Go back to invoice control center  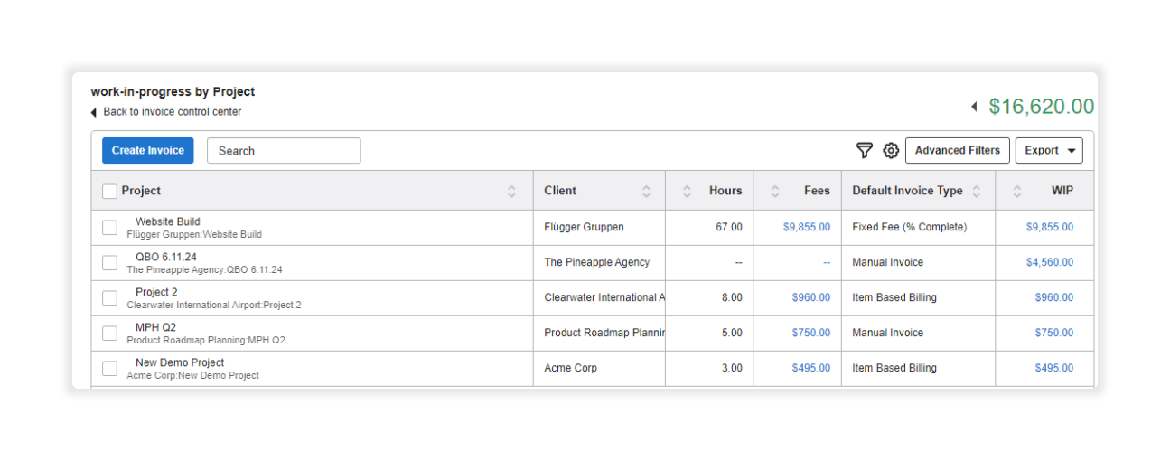click(173, 112)
